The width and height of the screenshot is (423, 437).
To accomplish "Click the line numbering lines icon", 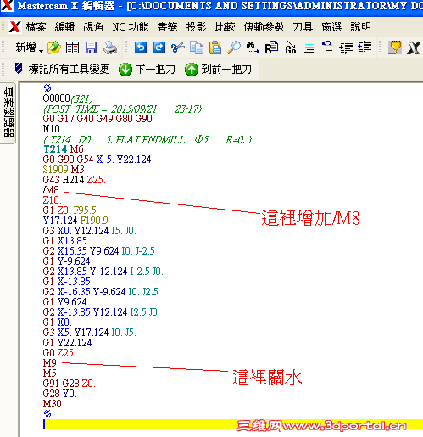I will pos(309,48).
